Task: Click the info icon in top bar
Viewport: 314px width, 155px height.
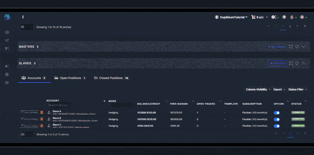Action: [302, 17]
